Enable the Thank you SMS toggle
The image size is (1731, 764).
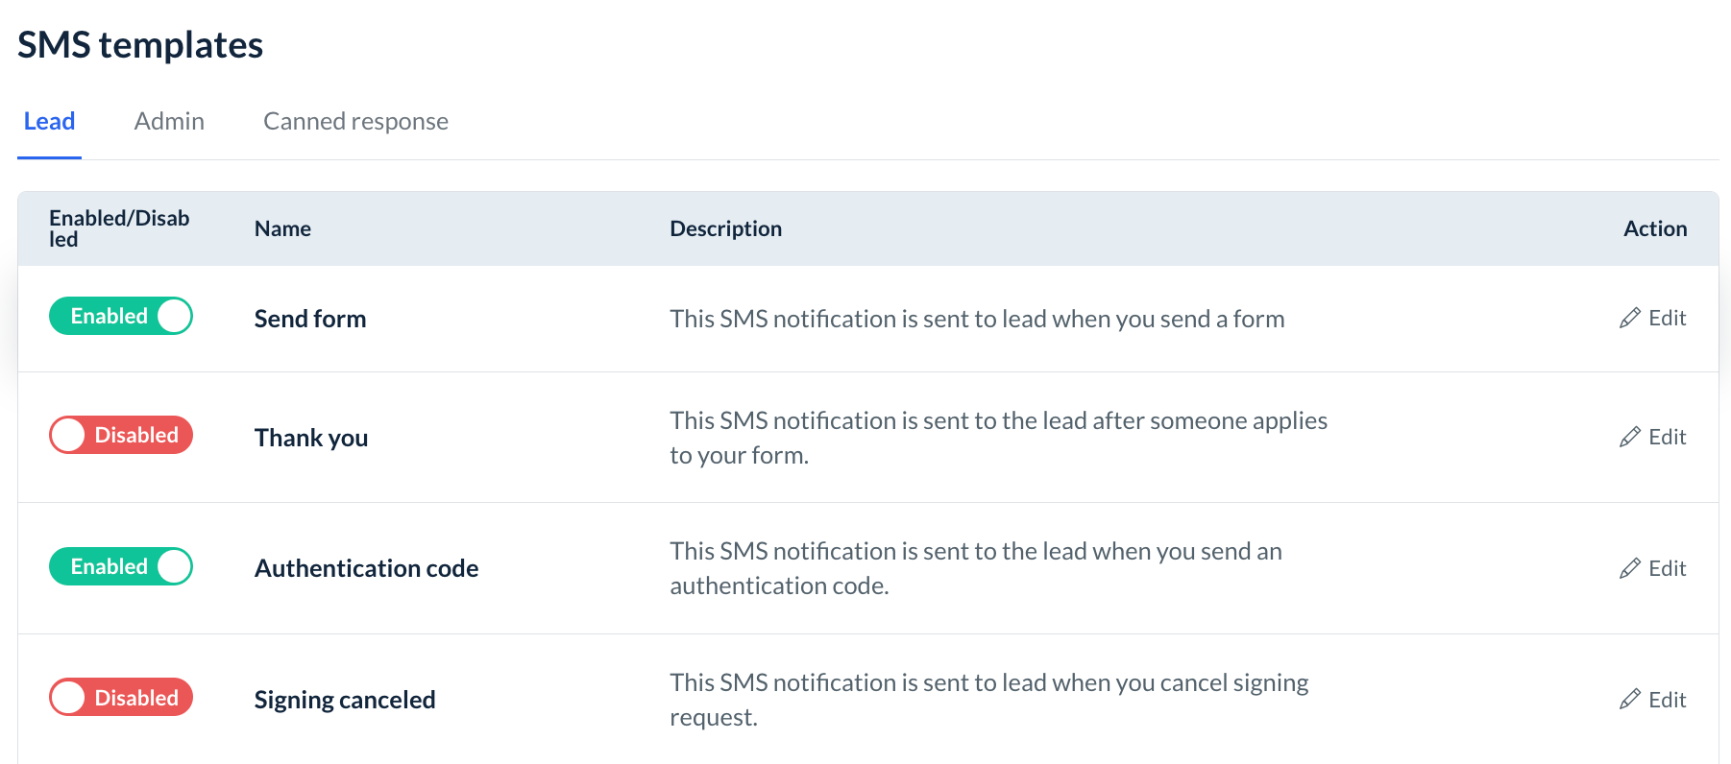pos(121,436)
